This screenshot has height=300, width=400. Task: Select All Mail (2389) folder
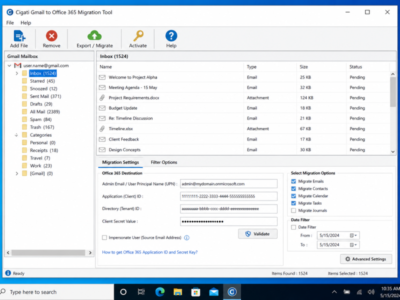(45, 111)
